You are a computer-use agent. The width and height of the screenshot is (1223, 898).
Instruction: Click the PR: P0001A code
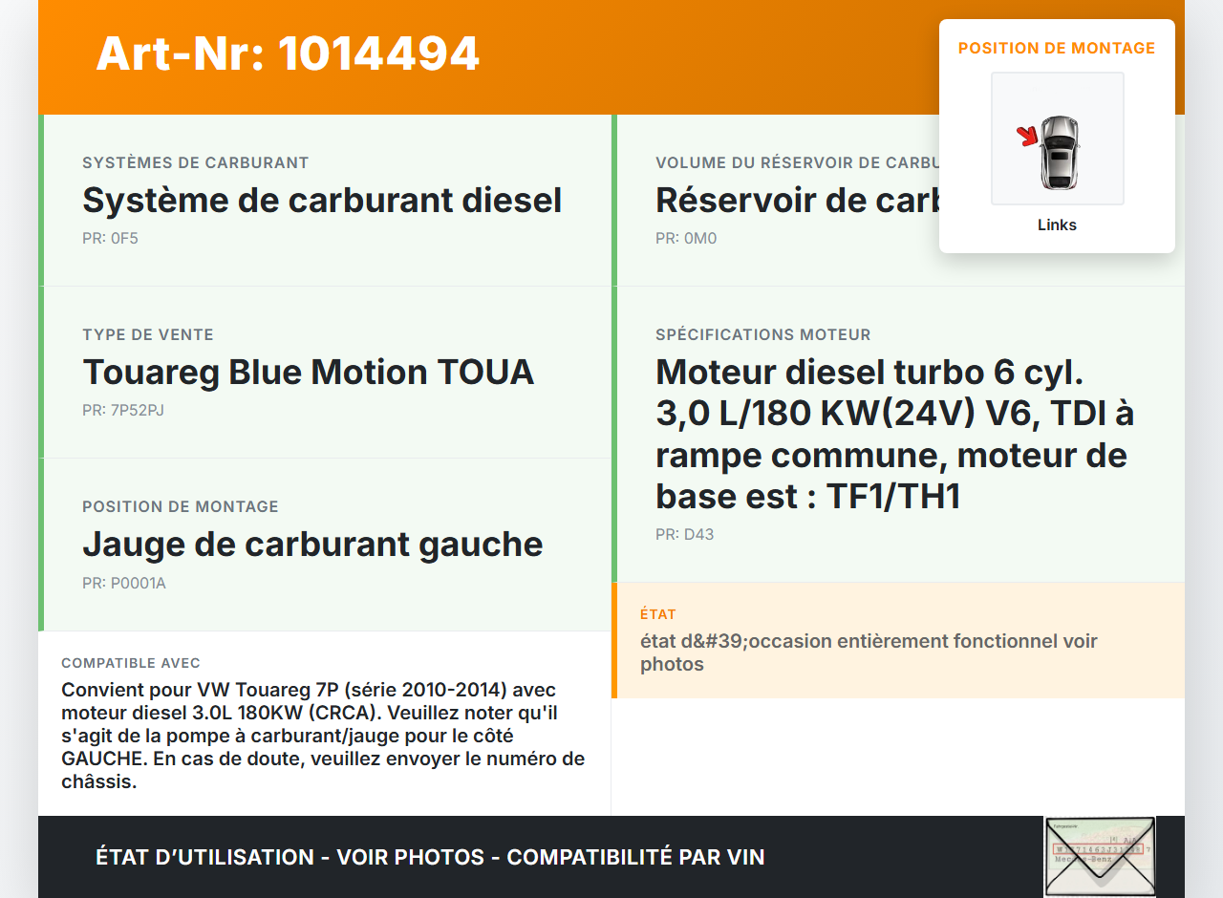tap(124, 583)
